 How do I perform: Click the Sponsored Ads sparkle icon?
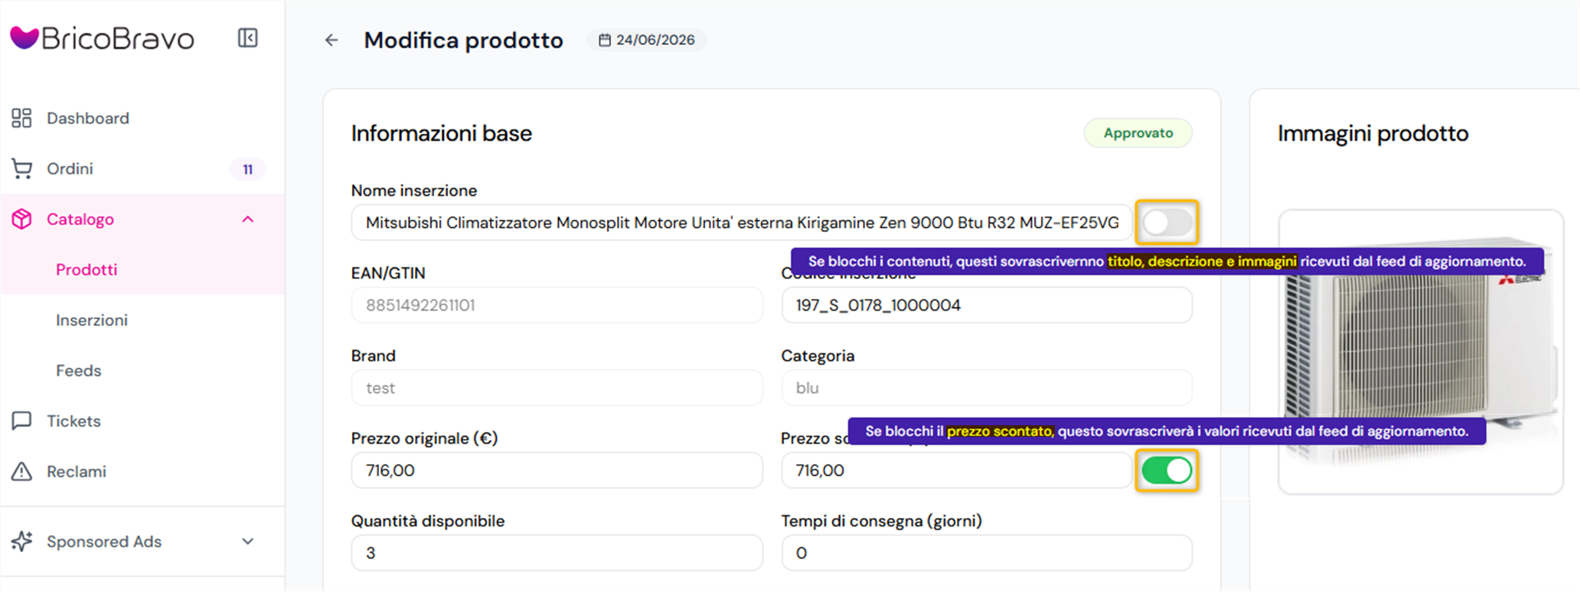[21, 542]
